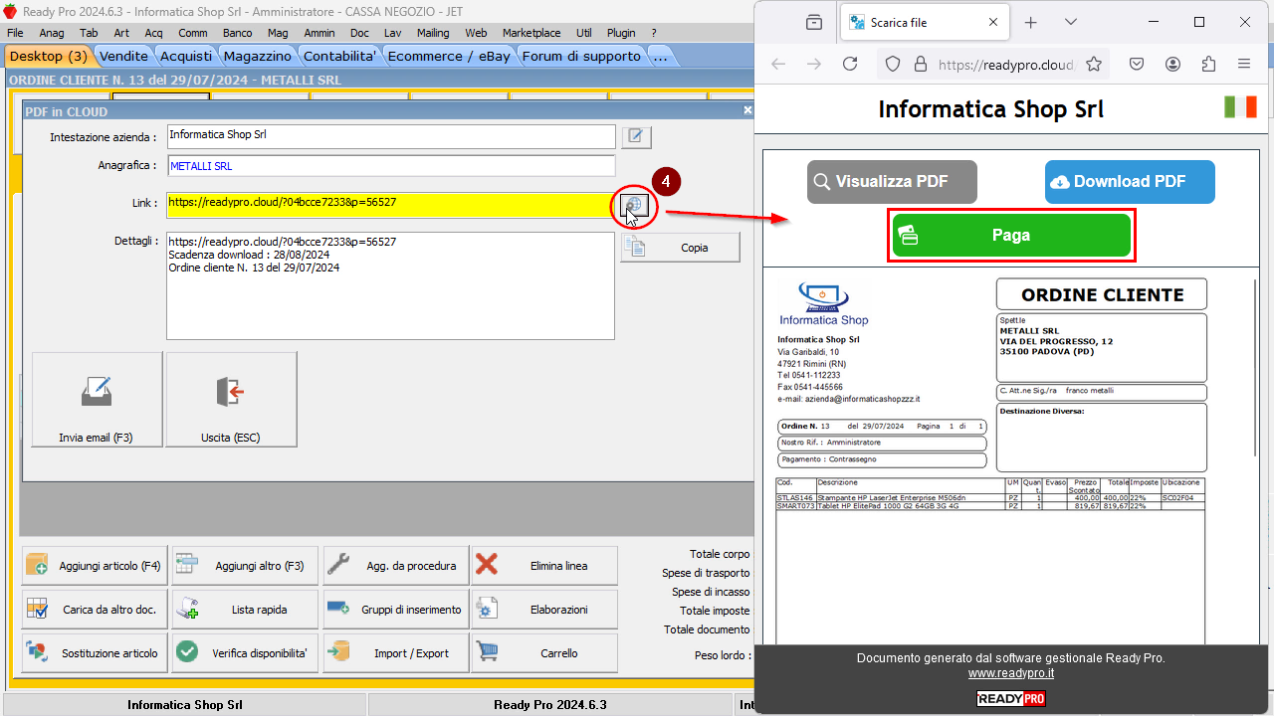Click the Italian flag language icon
The image size is (1274, 716).
pos(1240,106)
